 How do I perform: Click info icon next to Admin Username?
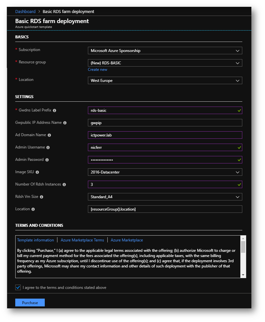point(48,148)
